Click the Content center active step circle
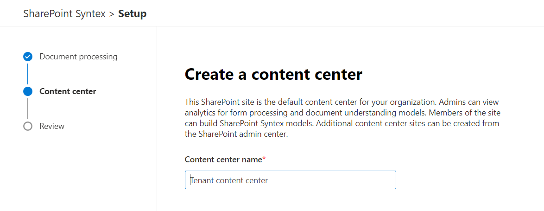Viewport: 544px width, 211px height. pos(28,91)
